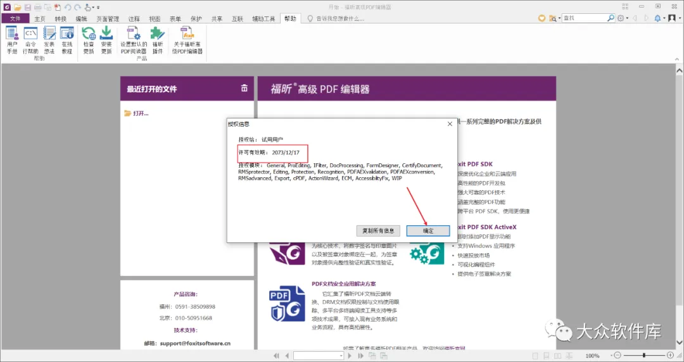Screen dimensions: 684x362
Task: Open the page number dropdown in status bar
Action: tap(341, 356)
